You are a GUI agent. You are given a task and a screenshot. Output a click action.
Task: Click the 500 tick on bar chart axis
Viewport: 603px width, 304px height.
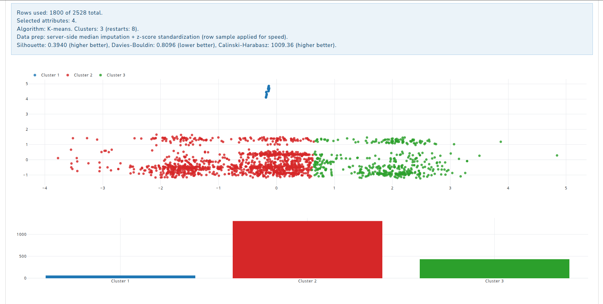point(23,256)
